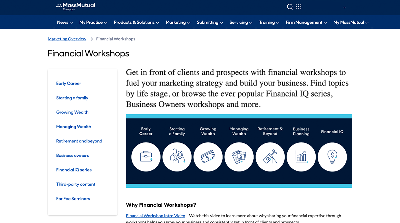The image size is (400, 223).
Task: Open the Marketing nav menu
Action: pyautogui.click(x=178, y=22)
